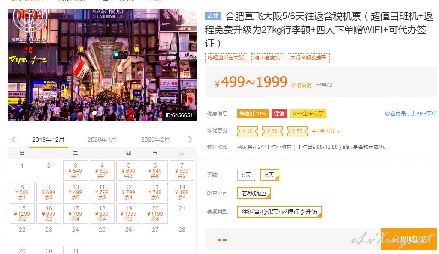Advance calendar with right chevron arrow

[190, 139]
